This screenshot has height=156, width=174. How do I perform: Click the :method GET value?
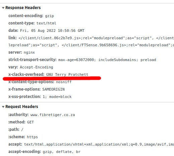tap(31, 122)
